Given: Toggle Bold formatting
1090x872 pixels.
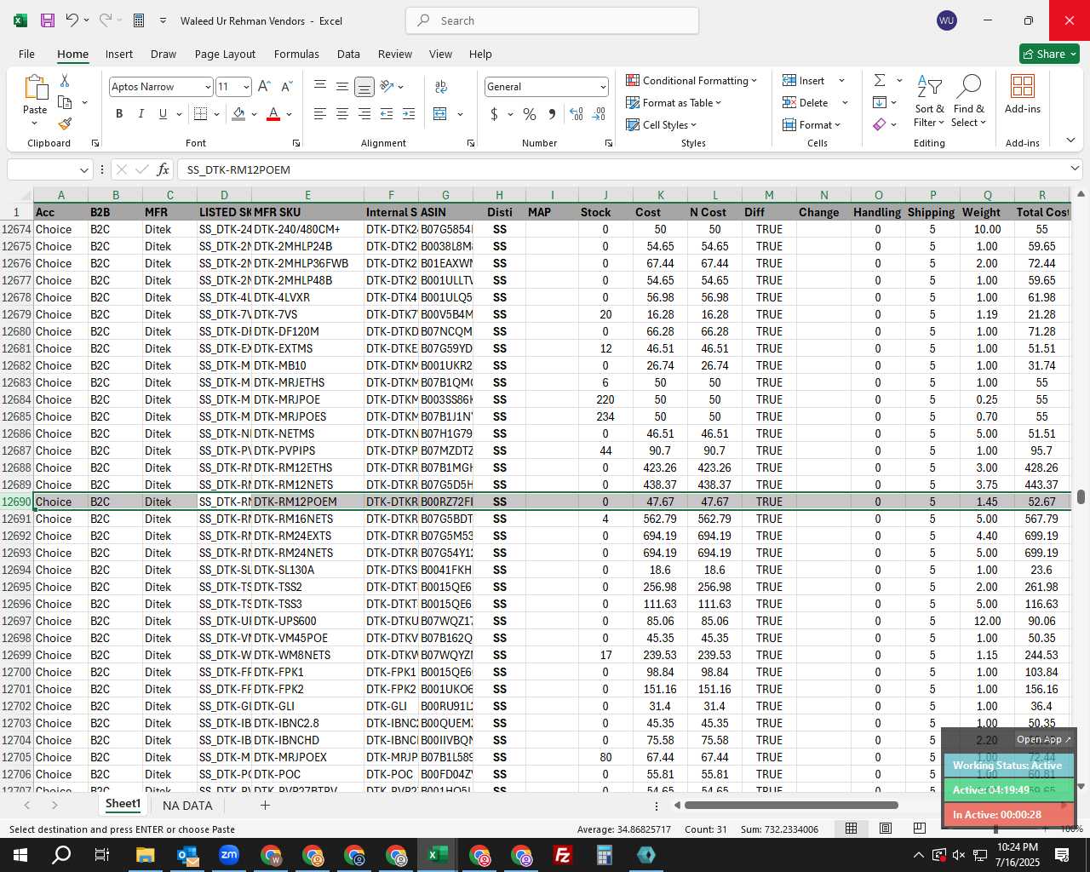Looking at the screenshot, I should coord(119,114).
